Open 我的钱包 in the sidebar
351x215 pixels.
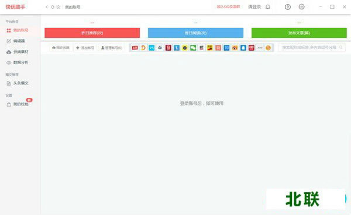tap(18, 104)
